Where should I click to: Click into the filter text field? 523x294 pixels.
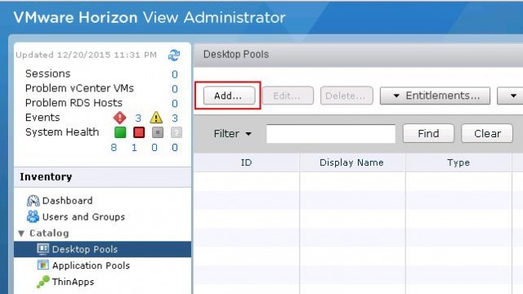pos(331,134)
